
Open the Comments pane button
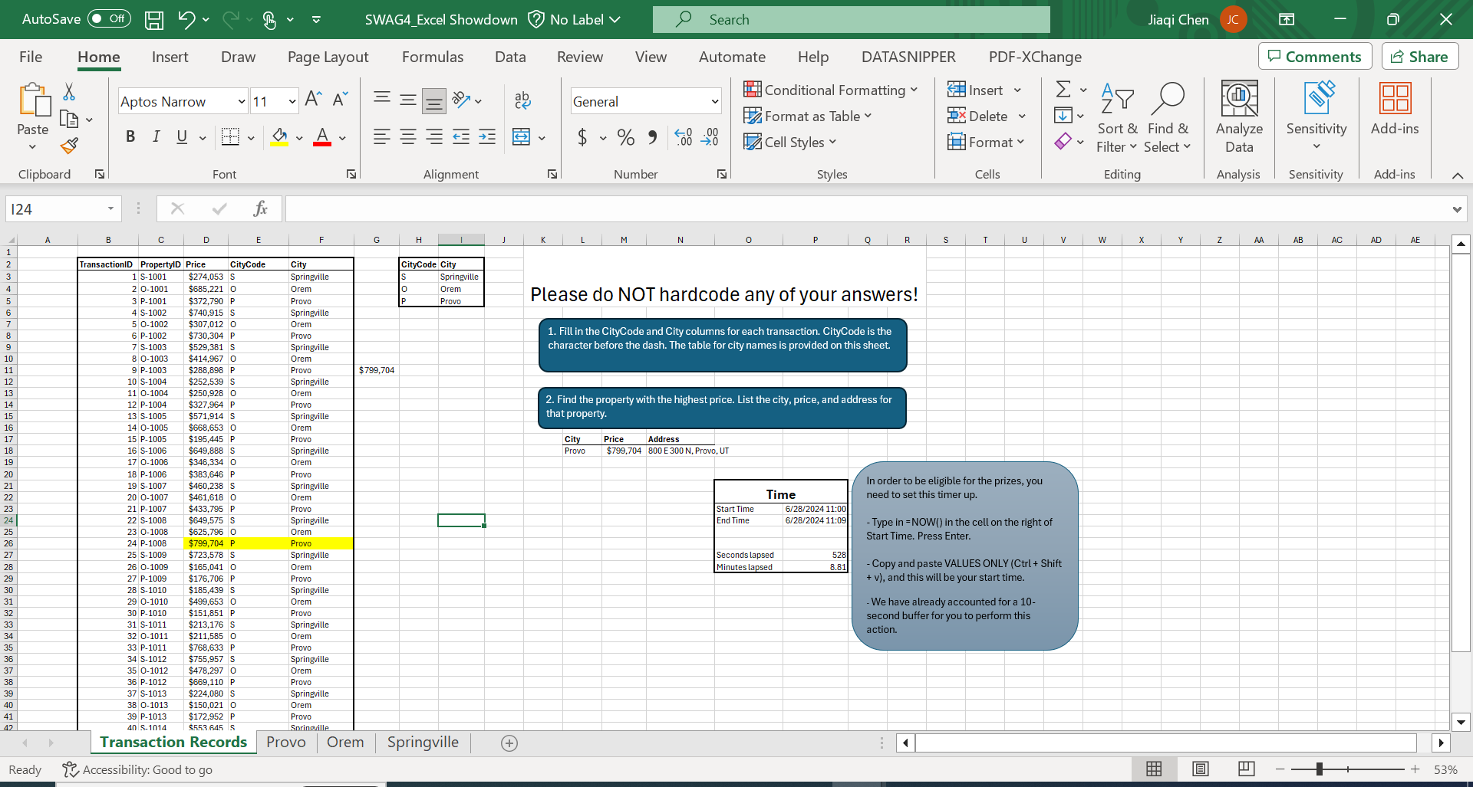tap(1314, 57)
